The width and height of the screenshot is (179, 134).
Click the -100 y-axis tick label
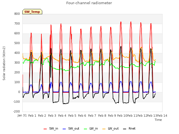click(x=17, y=102)
